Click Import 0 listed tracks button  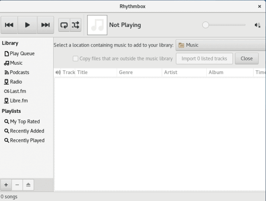click(x=204, y=59)
